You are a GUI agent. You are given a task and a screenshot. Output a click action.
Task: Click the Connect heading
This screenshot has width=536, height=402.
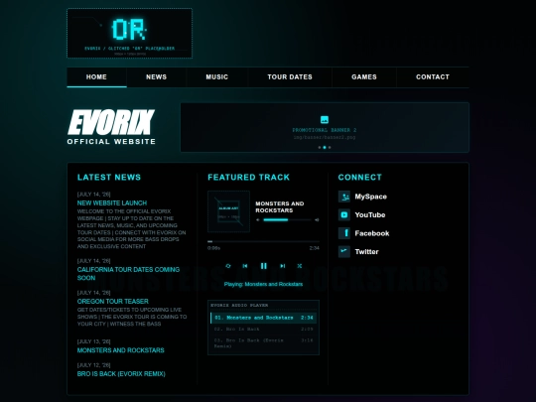(360, 177)
